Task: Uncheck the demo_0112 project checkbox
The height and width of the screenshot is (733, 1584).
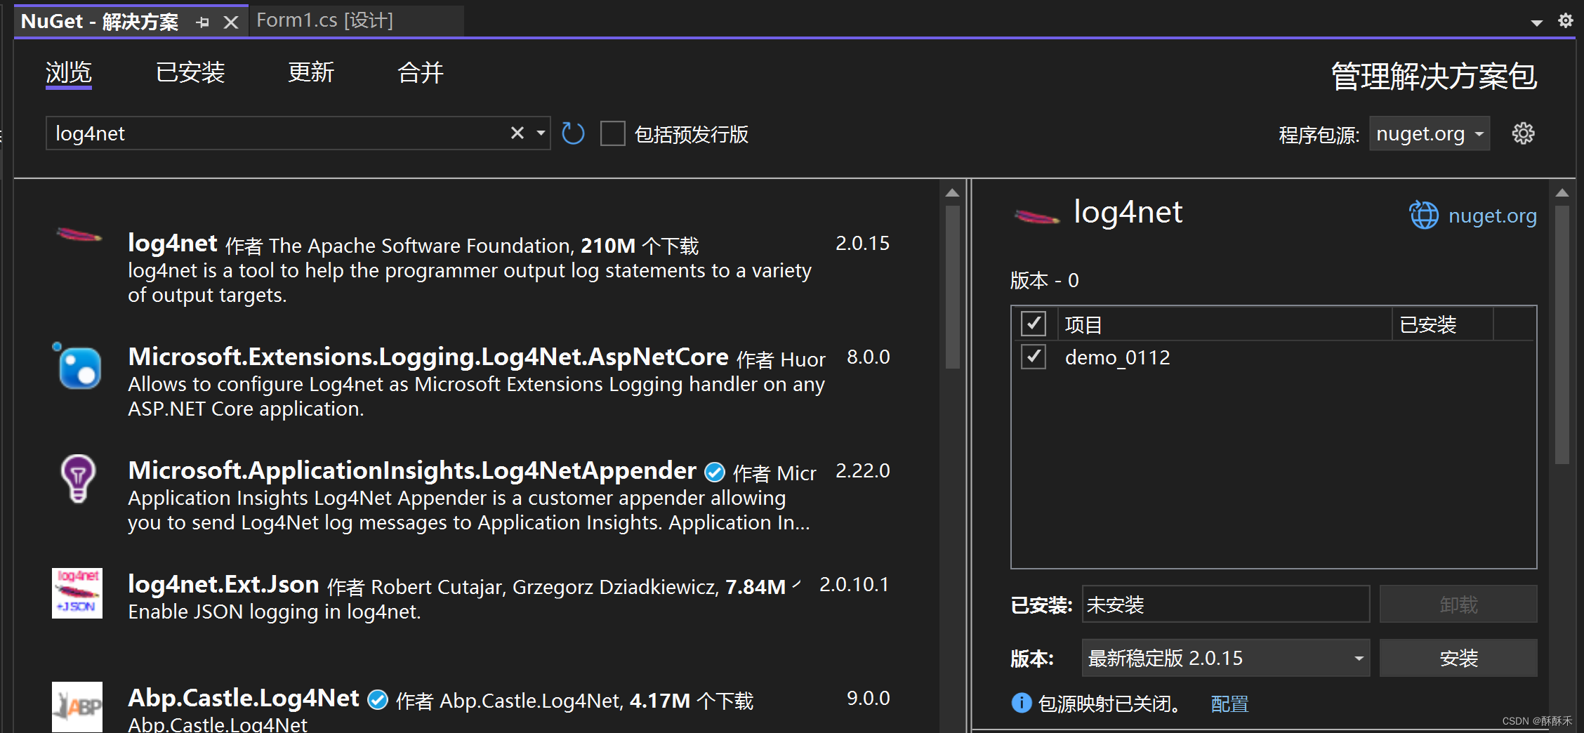Action: (x=1033, y=357)
